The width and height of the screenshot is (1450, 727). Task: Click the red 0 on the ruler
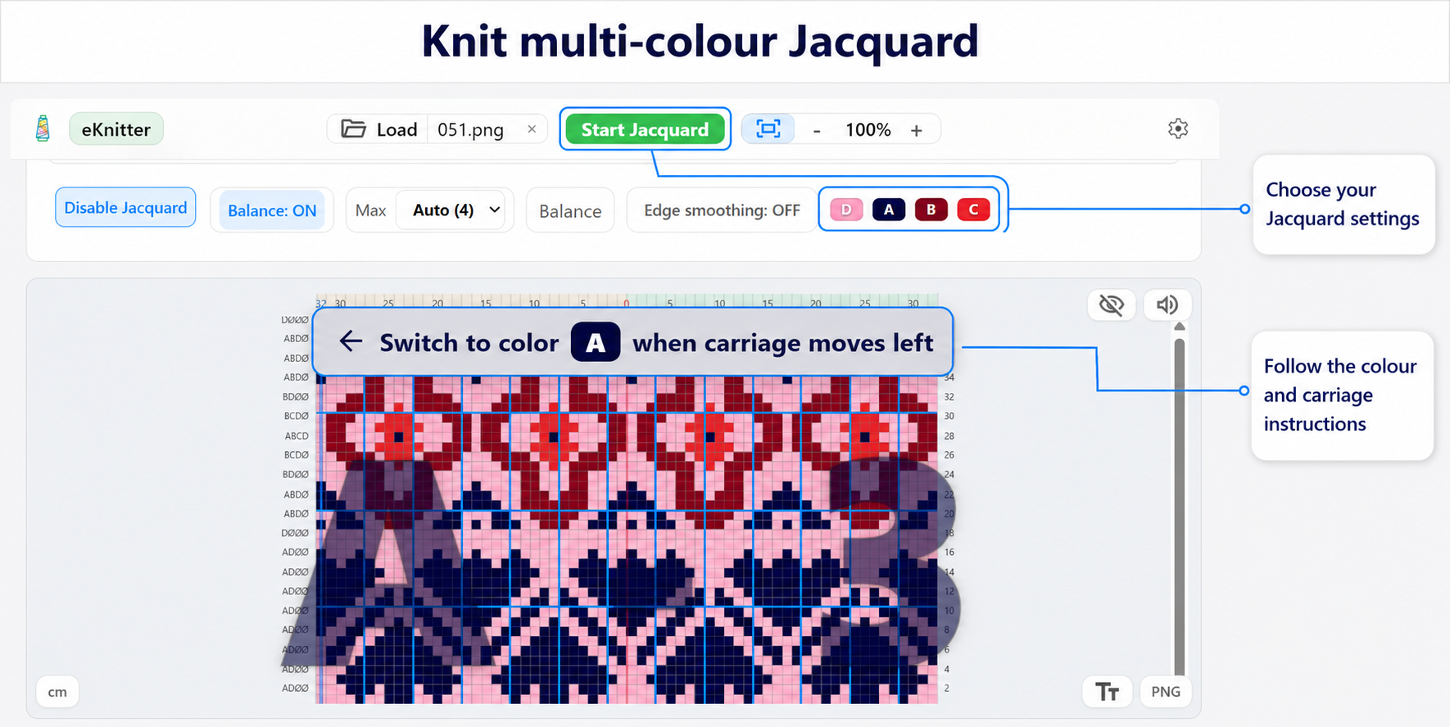tap(627, 304)
